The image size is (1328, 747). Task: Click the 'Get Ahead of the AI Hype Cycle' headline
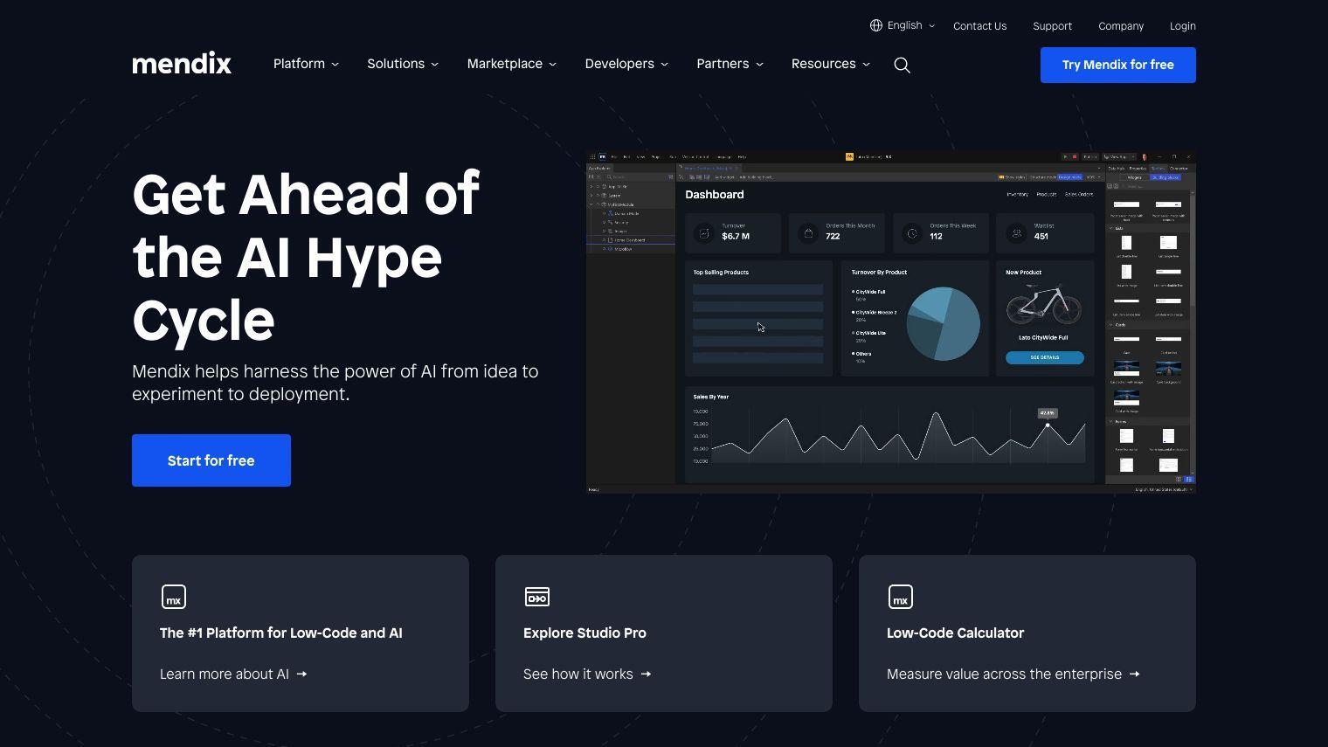click(x=306, y=257)
